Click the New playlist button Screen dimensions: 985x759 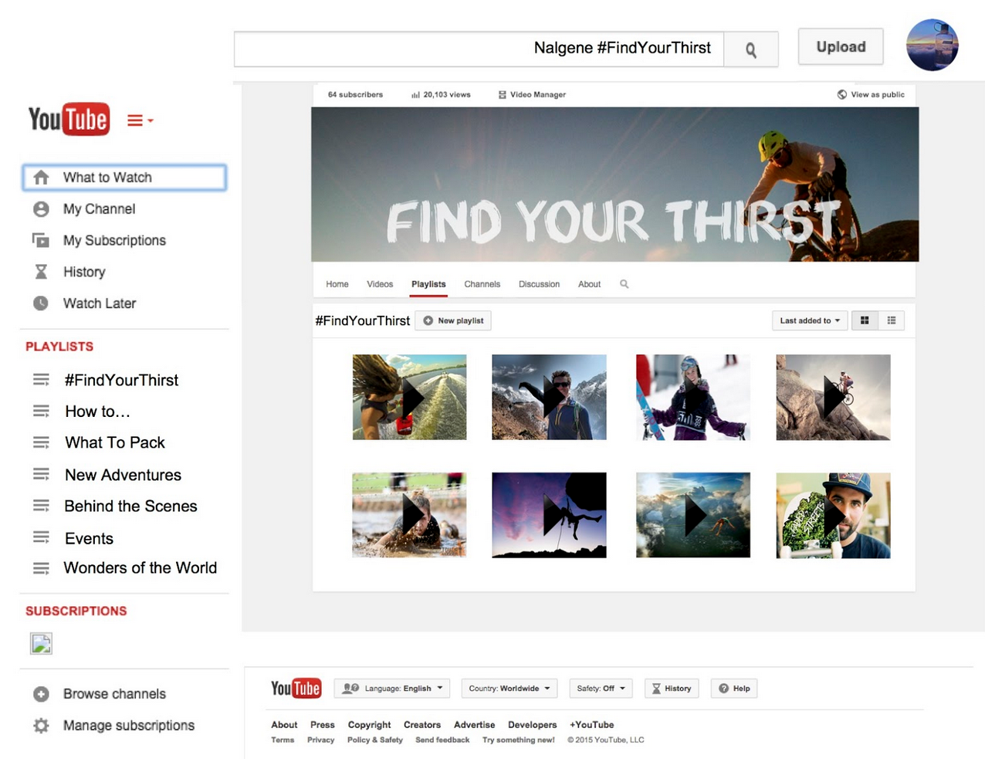coord(453,320)
